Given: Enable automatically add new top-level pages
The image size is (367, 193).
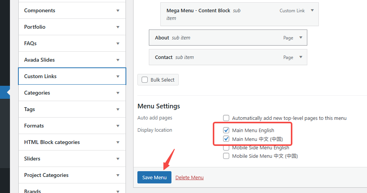Looking at the screenshot, I should 226,118.
